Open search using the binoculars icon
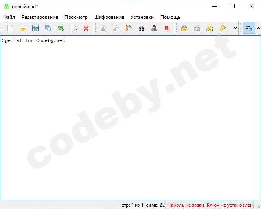 coord(142,28)
